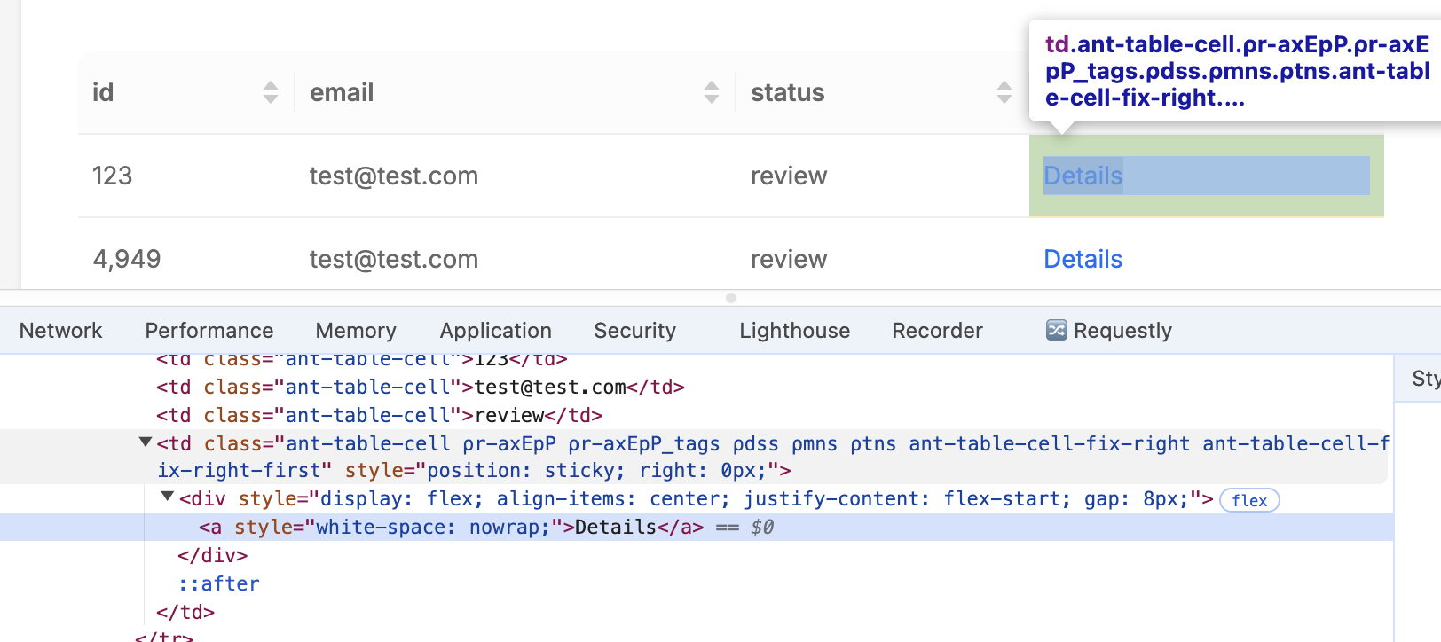Screen dimensions: 1441x642
Task: Go to the Memory tab
Action: click(x=356, y=331)
